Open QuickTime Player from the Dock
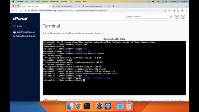Image resolution: width=199 pixels, height=112 pixels. tap(108, 106)
